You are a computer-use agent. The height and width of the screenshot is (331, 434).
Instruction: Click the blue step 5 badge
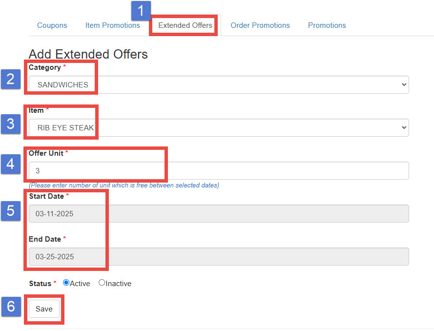[11, 210]
